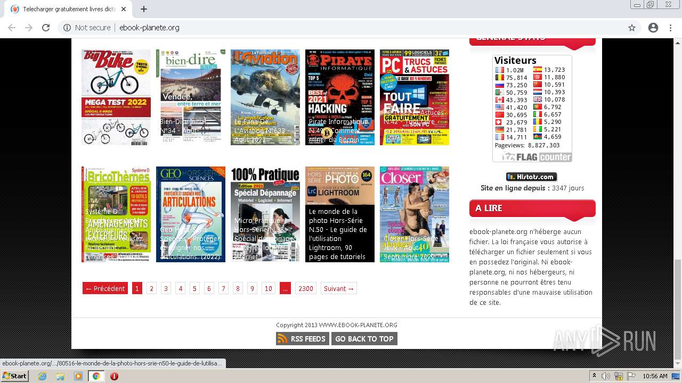
Task: Click the Flag Counter logo
Action: pos(537,157)
